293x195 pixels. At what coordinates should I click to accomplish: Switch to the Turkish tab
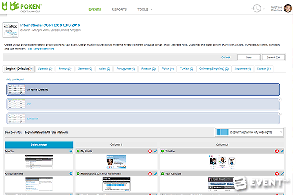point(186,69)
